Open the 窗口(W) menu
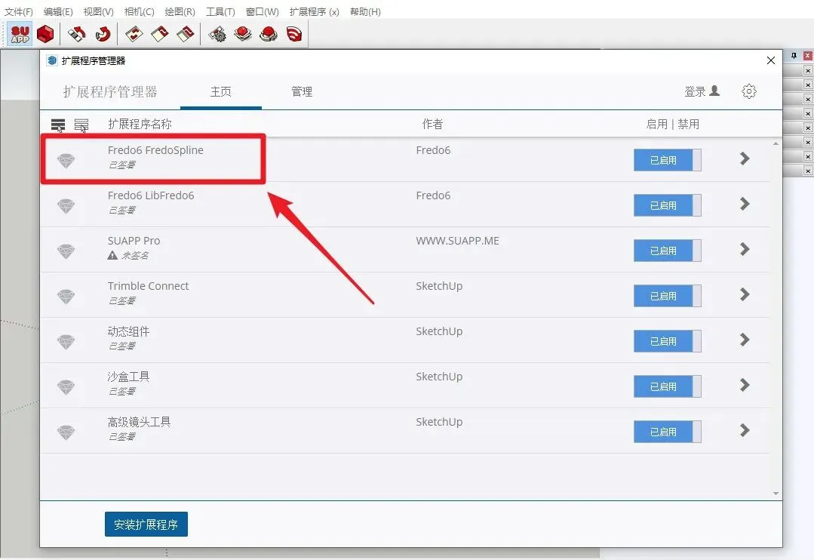The height and width of the screenshot is (560, 814). (263, 11)
